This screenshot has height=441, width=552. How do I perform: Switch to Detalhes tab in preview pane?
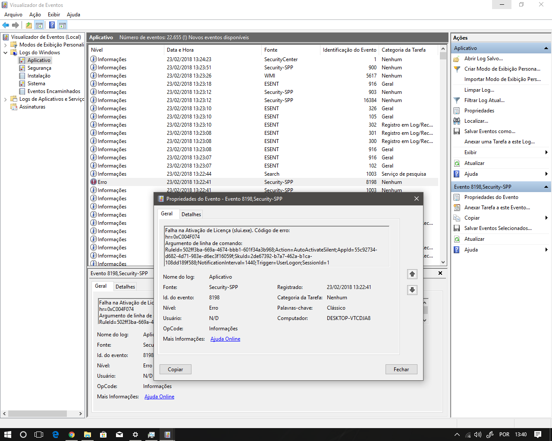(125, 287)
